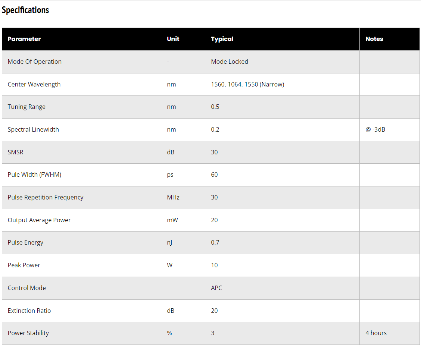Click the MHz unit cell
Image resolution: width=421 pixels, height=346 pixels.
[x=173, y=197]
